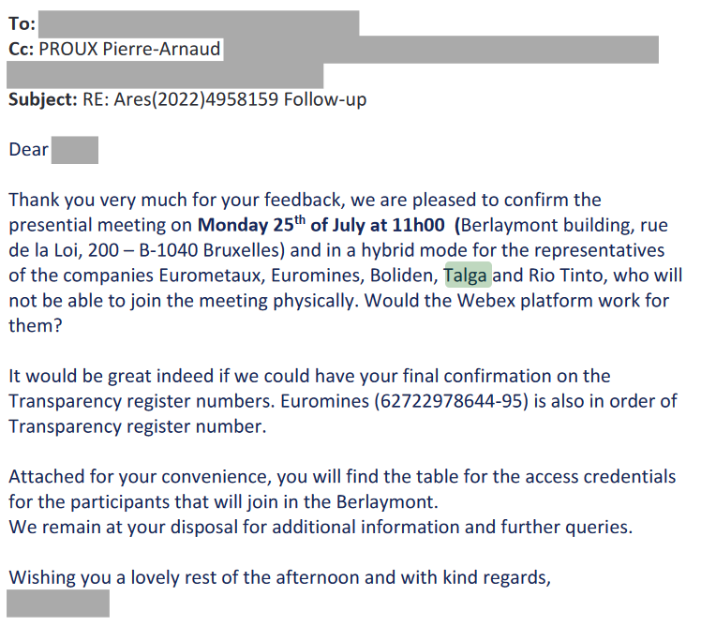Click the highlighted word Talga
Viewport: 716px width, 626px height.
click(x=468, y=276)
